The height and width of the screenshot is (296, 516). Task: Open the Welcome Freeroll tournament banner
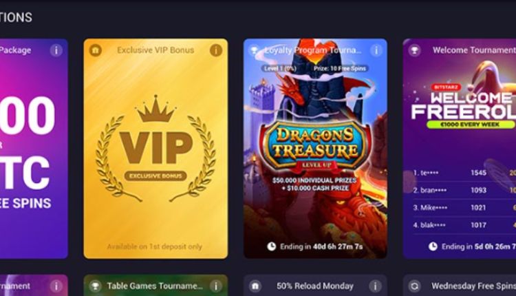460,149
